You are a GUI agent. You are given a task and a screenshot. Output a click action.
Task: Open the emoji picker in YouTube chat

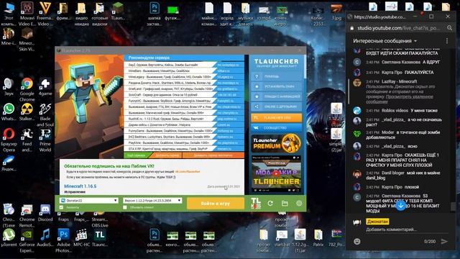coord(357,242)
